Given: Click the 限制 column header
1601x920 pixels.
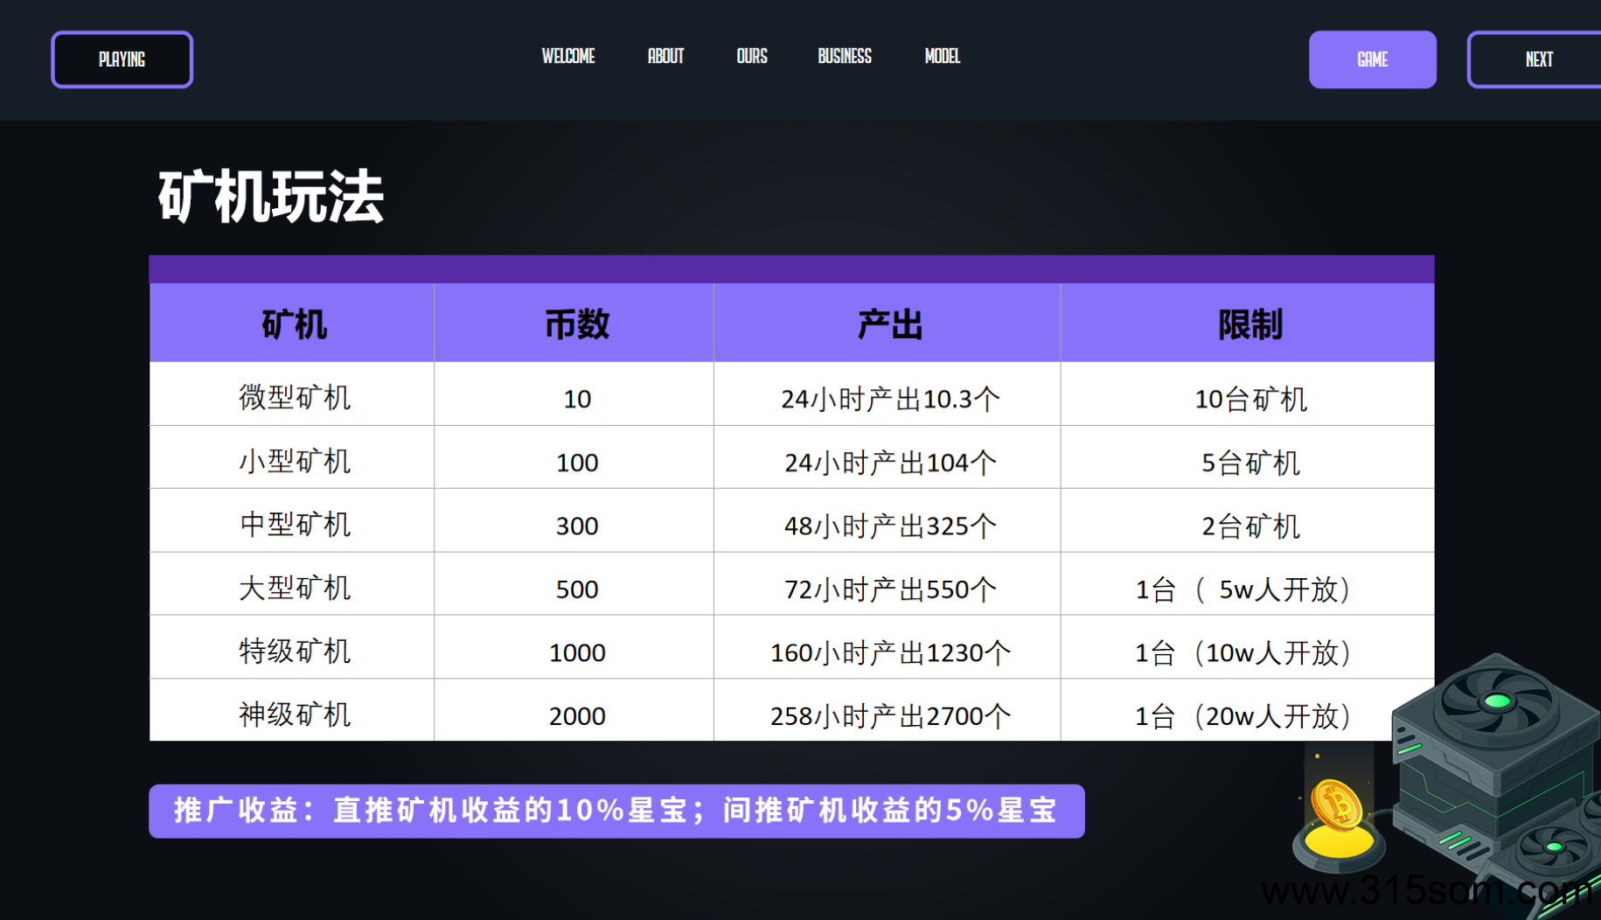Looking at the screenshot, I should [1249, 324].
